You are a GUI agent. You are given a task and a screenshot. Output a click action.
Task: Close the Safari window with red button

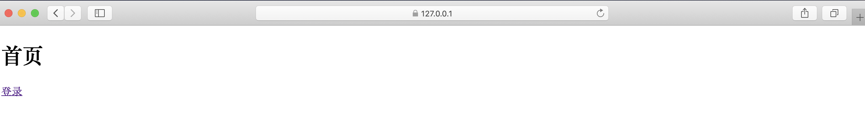pyautogui.click(x=9, y=13)
